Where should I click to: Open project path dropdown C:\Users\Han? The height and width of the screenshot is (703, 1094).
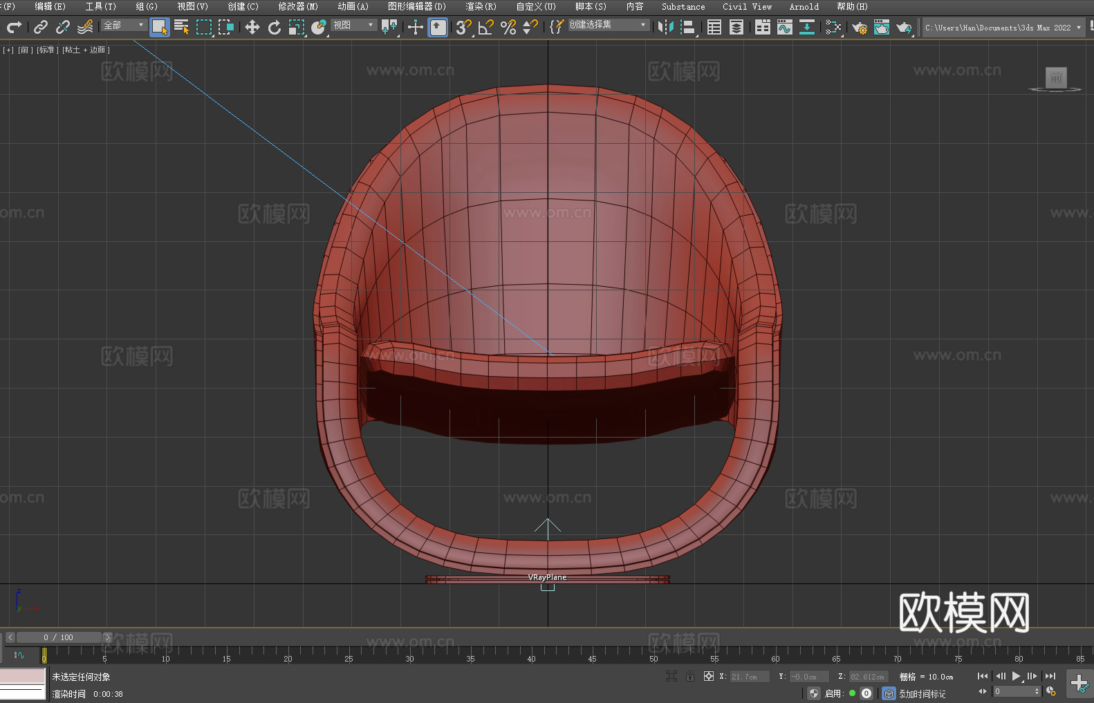(x=1003, y=28)
